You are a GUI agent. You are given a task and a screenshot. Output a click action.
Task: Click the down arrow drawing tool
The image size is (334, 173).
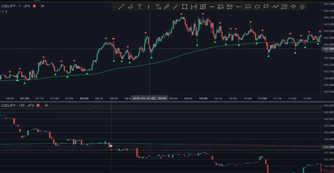click(293, 7)
